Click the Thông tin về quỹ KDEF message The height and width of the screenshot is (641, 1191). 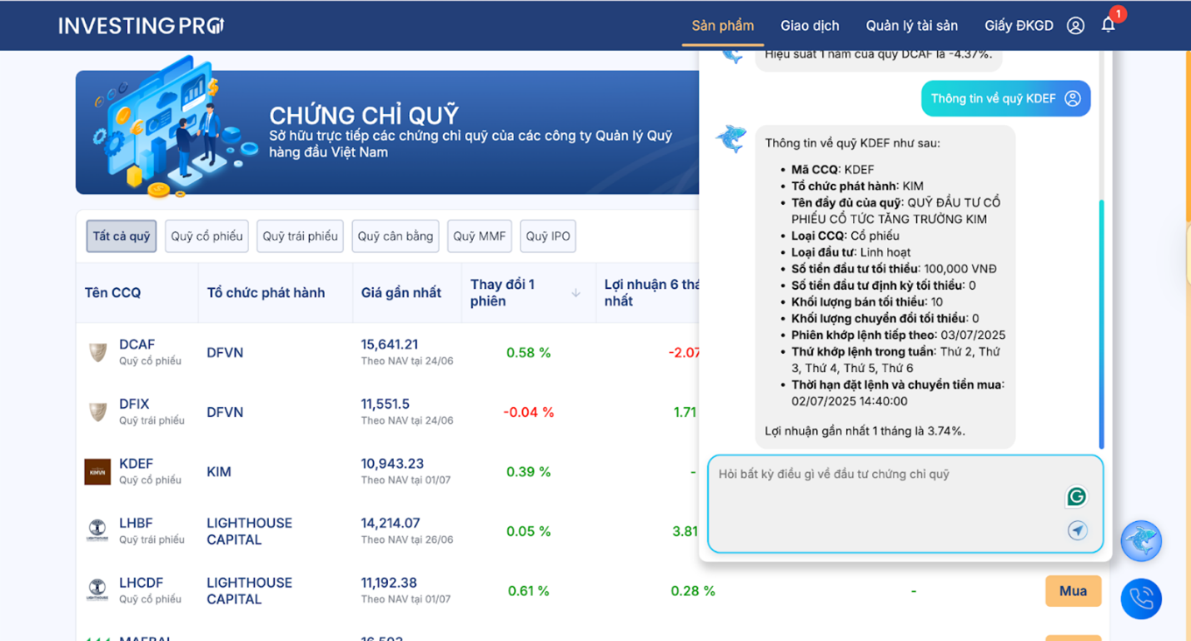click(x=1005, y=98)
